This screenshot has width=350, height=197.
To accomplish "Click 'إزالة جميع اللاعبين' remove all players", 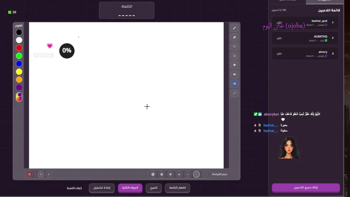I will [x=306, y=188].
